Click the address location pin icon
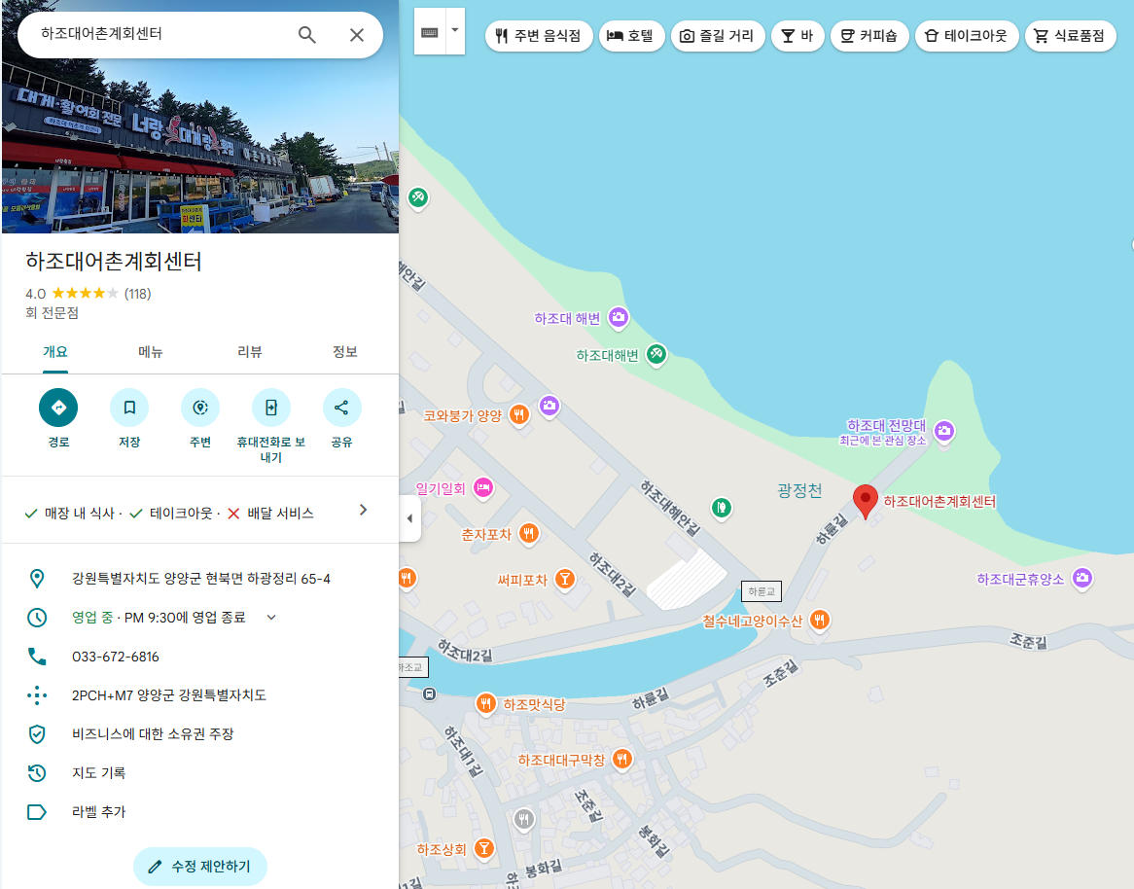This screenshot has height=889, width=1134. pos(37,579)
